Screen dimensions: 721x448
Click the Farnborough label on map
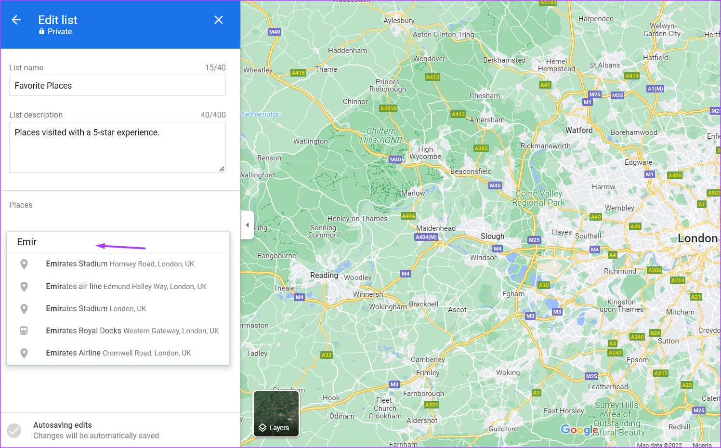click(x=423, y=394)
